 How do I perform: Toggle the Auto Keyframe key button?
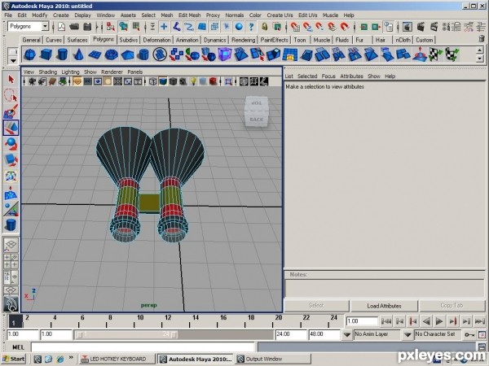pyautogui.click(x=469, y=335)
